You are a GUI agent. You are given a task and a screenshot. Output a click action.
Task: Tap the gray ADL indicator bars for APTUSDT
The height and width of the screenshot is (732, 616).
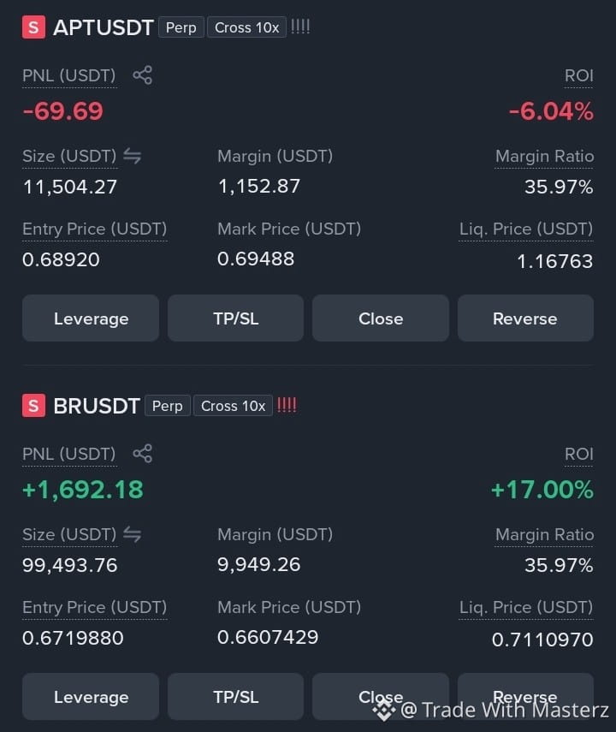[x=300, y=27]
